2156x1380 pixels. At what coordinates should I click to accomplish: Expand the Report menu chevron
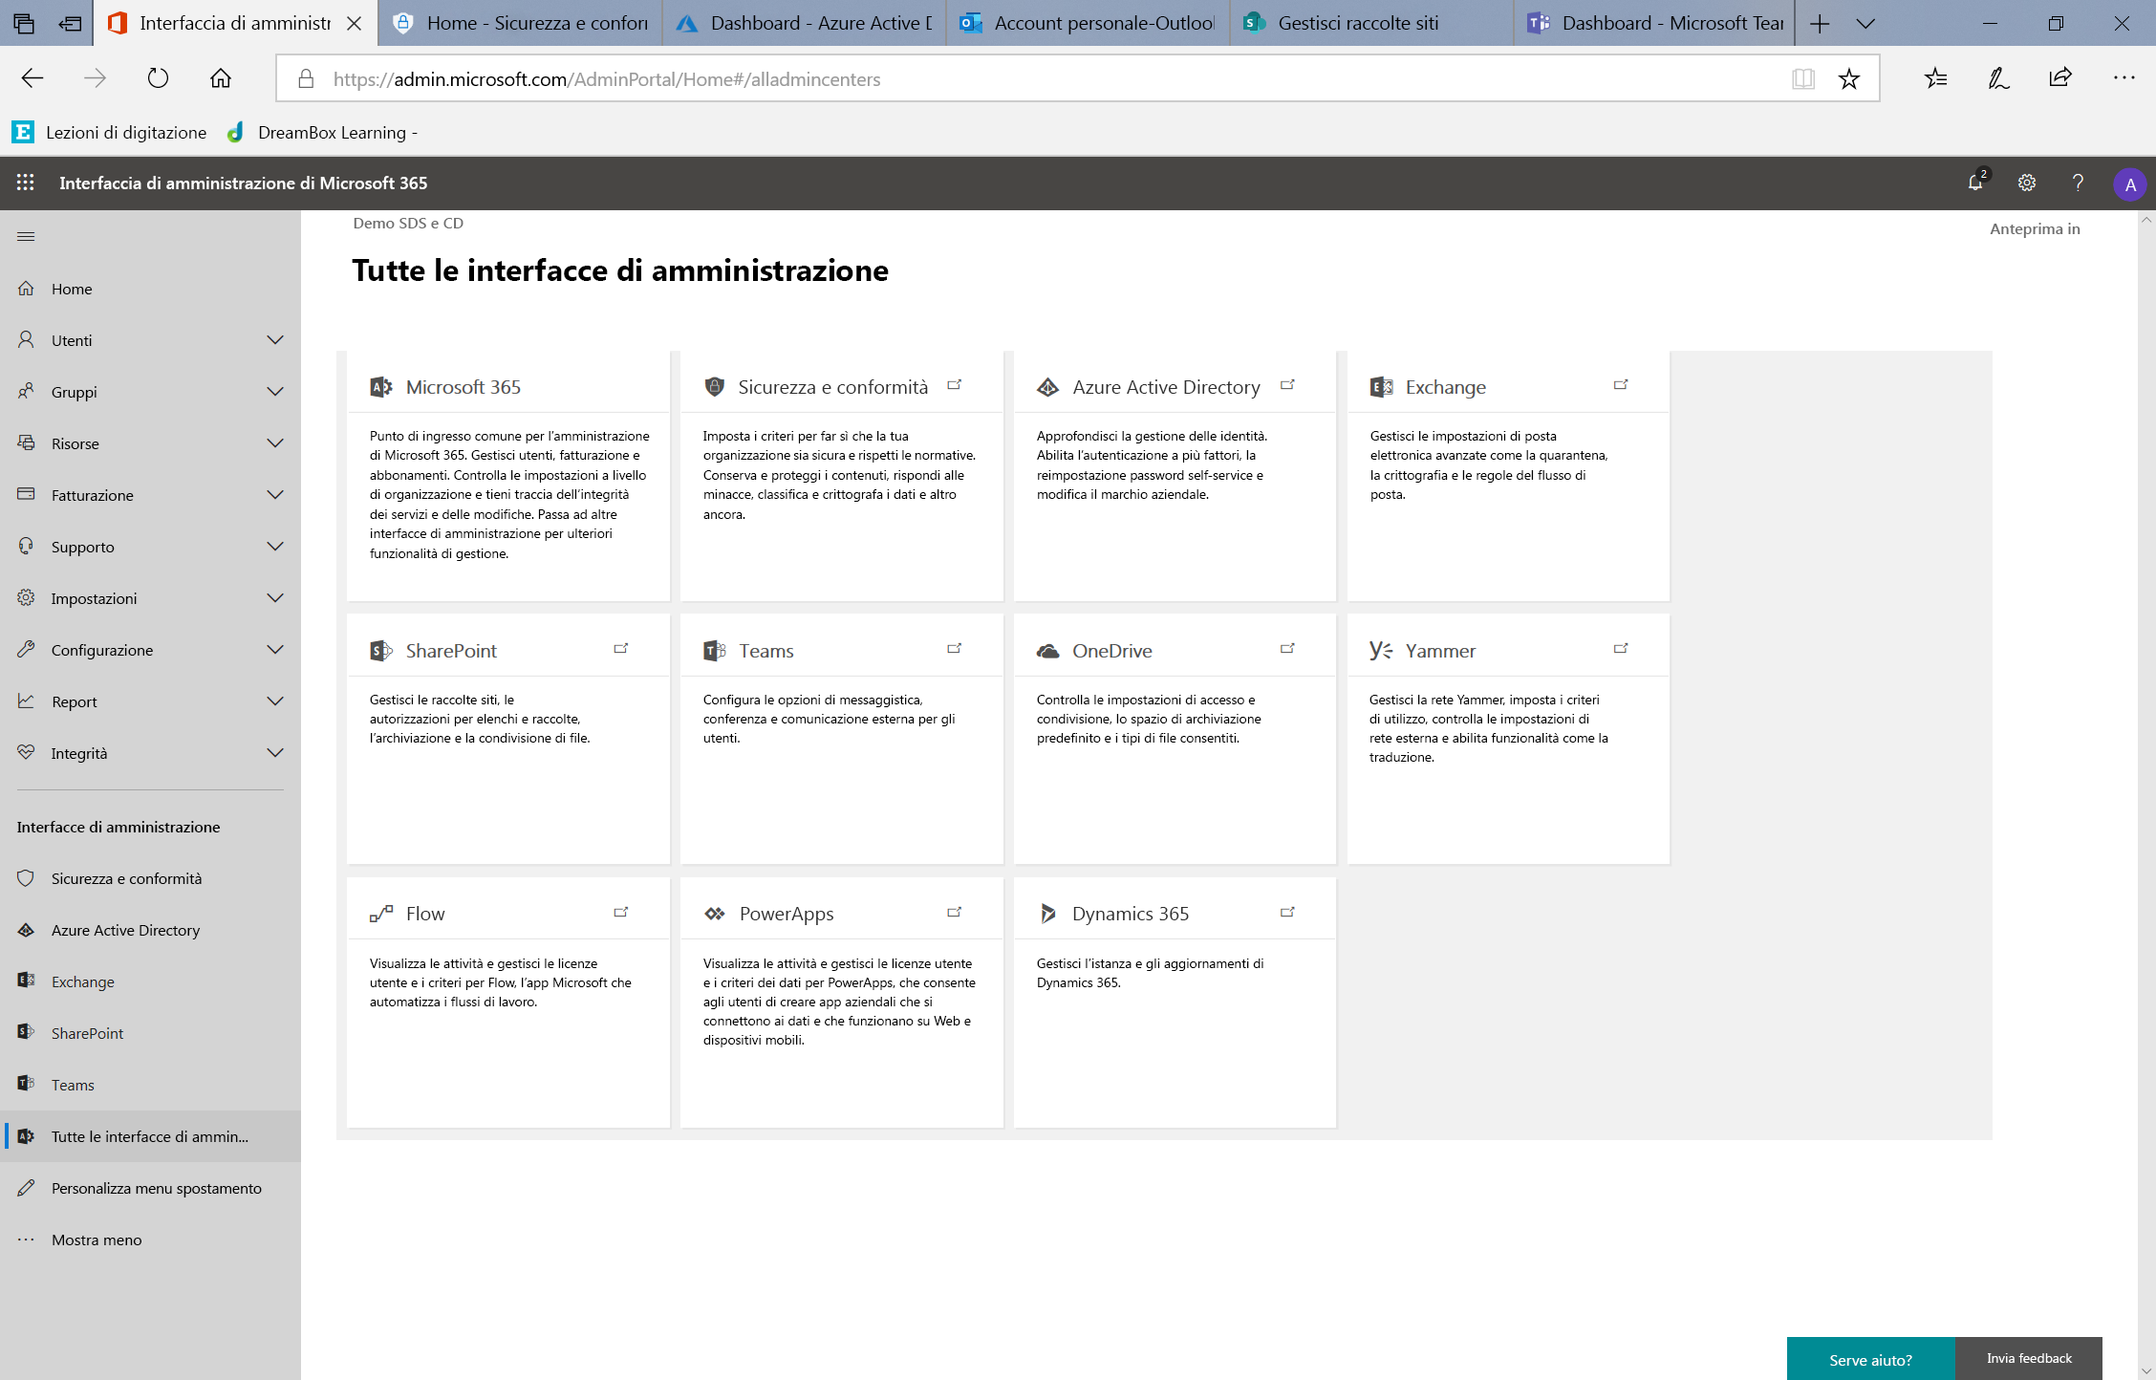click(275, 701)
